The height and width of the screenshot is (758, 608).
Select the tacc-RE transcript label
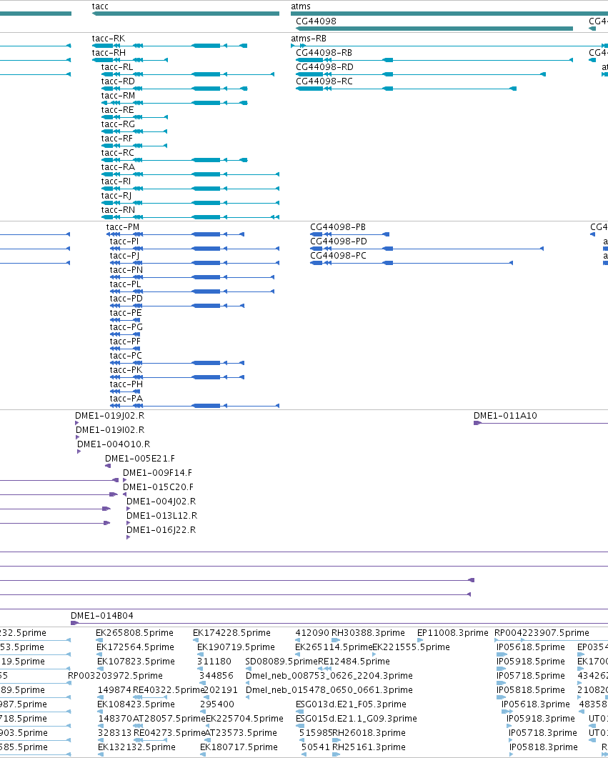click(x=117, y=110)
